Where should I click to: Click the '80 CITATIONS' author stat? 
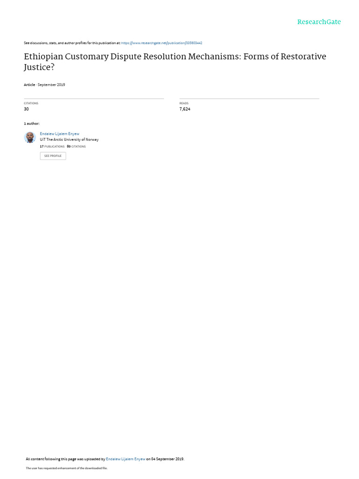tap(76, 146)
